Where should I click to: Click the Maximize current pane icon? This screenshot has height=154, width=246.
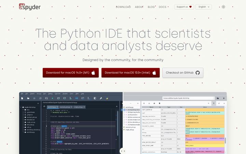tap(95, 98)
